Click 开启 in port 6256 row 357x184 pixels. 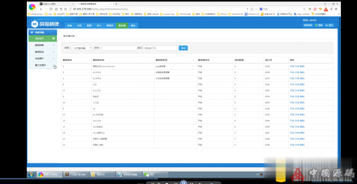point(292,66)
